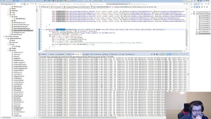The height and width of the screenshot is (119, 211).
Task: Close the MachineModWorldGenBlock.java editor tab
Action: [x=129, y=4]
